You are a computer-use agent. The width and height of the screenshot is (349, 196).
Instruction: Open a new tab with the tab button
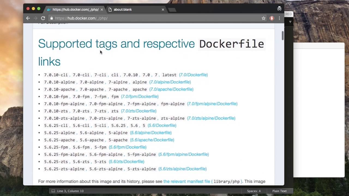click(172, 10)
